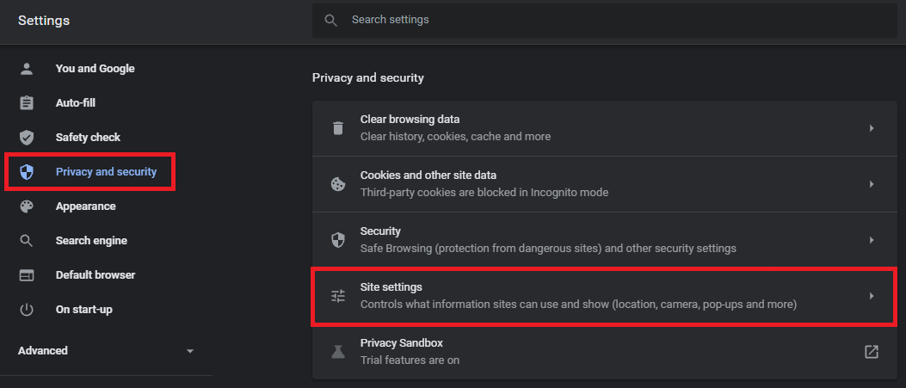Open Privacy Sandbox external link icon
The height and width of the screenshot is (388, 906).
(871, 352)
